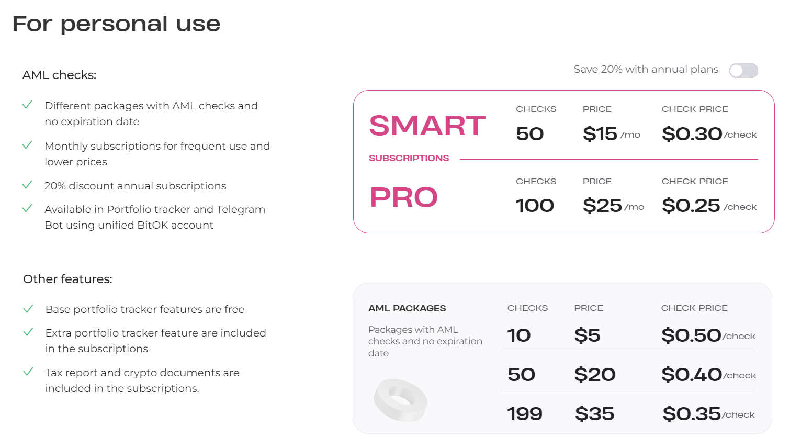Select the 199 checks AML package
This screenshot has height=437, width=790.
[x=525, y=414]
